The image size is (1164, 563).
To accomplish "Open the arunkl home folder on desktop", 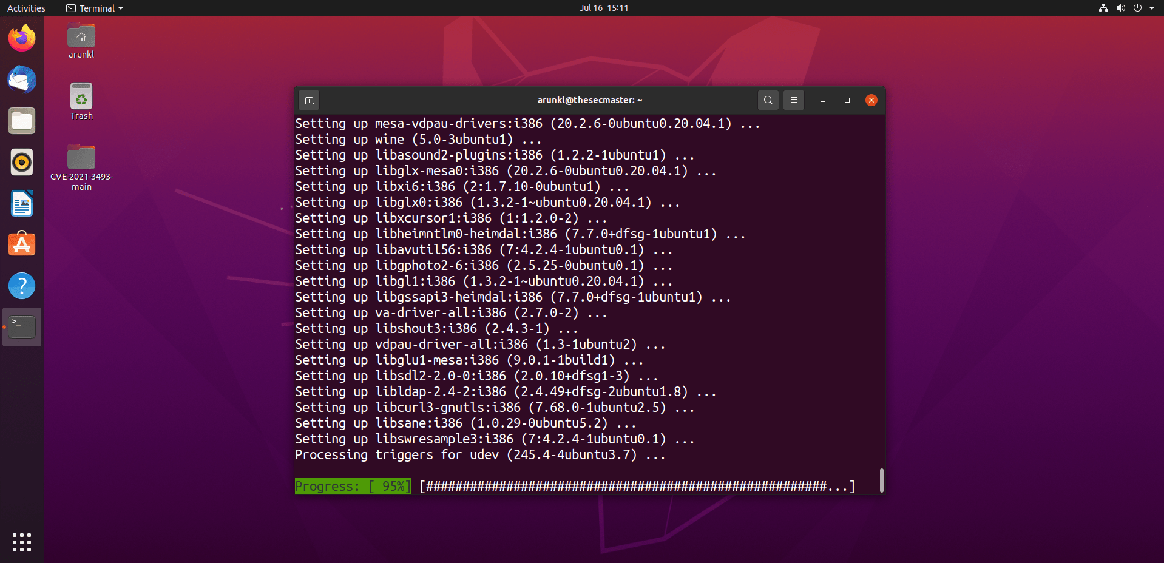I will tap(81, 41).
